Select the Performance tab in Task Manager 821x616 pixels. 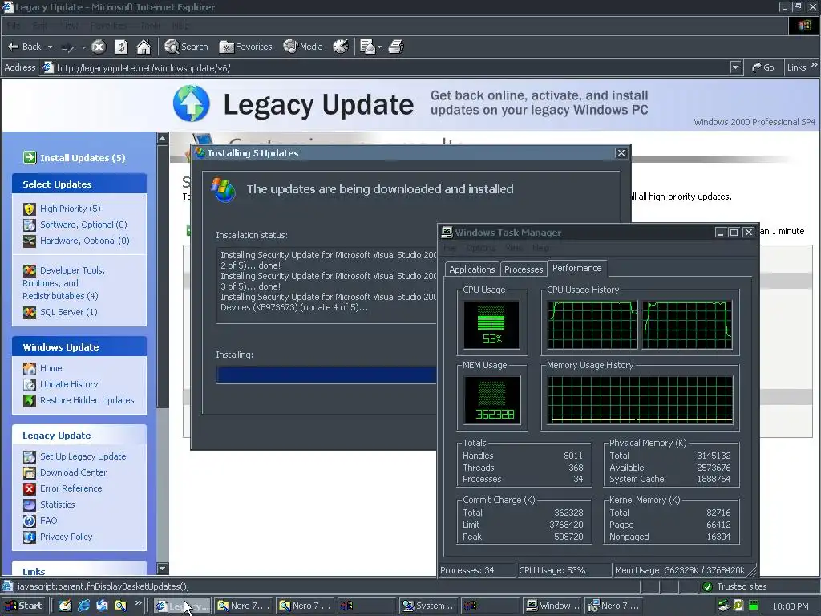coord(577,268)
